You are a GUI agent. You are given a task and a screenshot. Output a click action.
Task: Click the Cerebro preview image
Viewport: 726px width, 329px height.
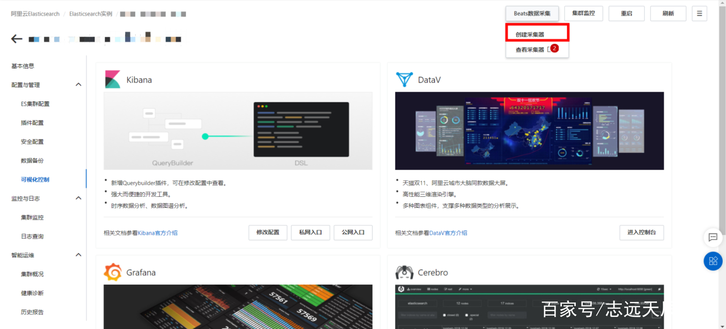click(530, 307)
